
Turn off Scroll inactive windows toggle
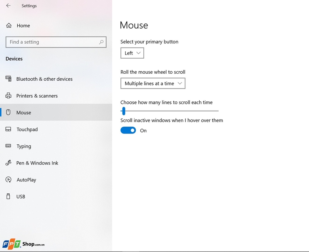[x=128, y=130]
